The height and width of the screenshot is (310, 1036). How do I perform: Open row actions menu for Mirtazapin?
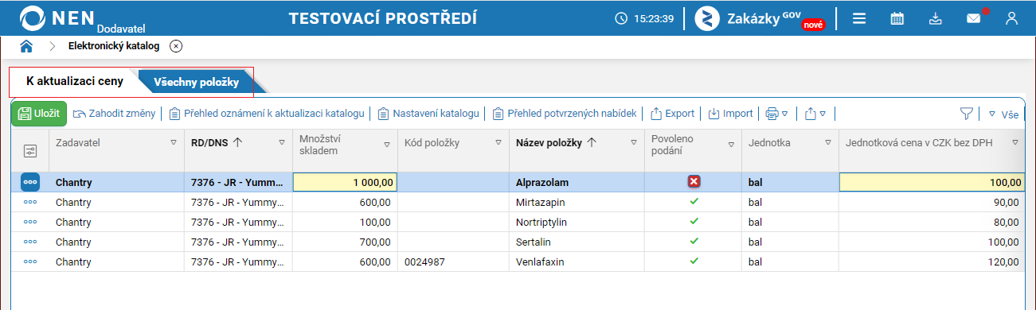tap(30, 202)
